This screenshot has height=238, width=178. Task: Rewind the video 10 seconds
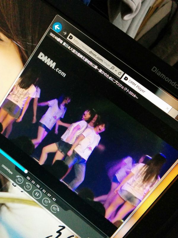pyautogui.click(x=28, y=187)
